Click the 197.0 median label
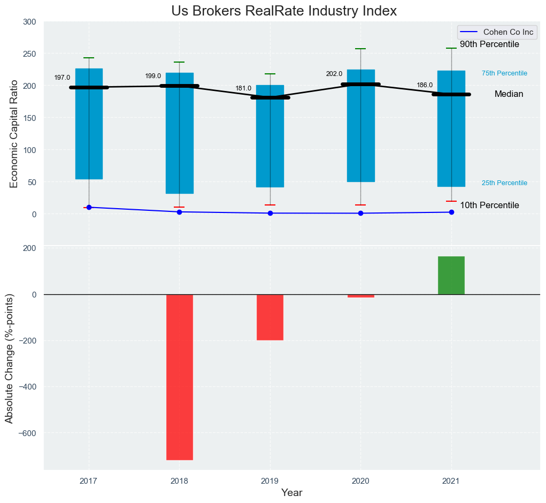546x503 pixels. 63,78
